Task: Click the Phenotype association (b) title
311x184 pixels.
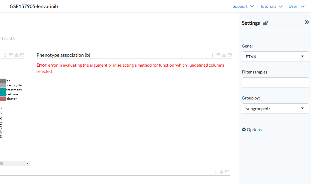Action: click(x=63, y=55)
